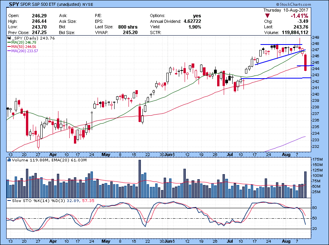
Task: Click the Slow STO legend line marker
Action: coord(9,201)
